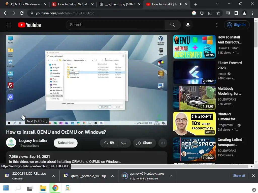Open Windows search from taskbar
The width and height of the screenshot is (258, 193).
(x=18, y=188)
